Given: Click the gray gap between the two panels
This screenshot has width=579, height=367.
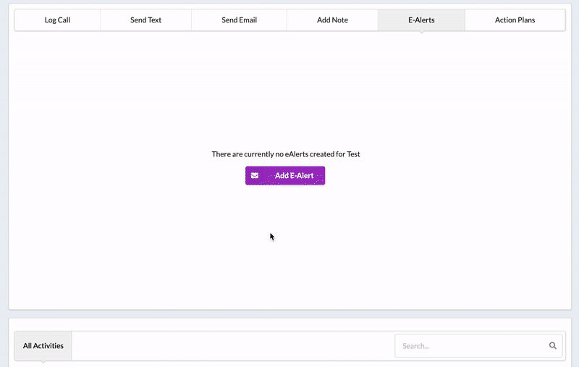Looking at the screenshot, I should click(289, 314).
